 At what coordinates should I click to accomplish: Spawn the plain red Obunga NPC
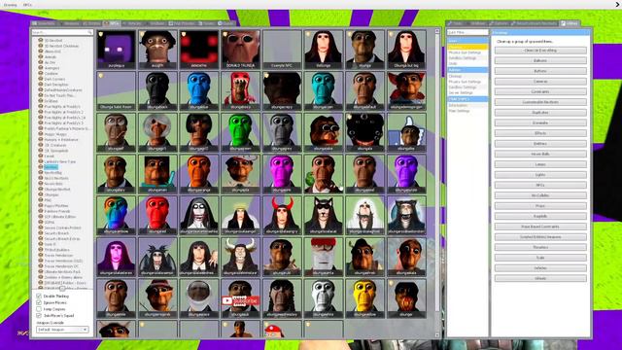tap(157, 216)
